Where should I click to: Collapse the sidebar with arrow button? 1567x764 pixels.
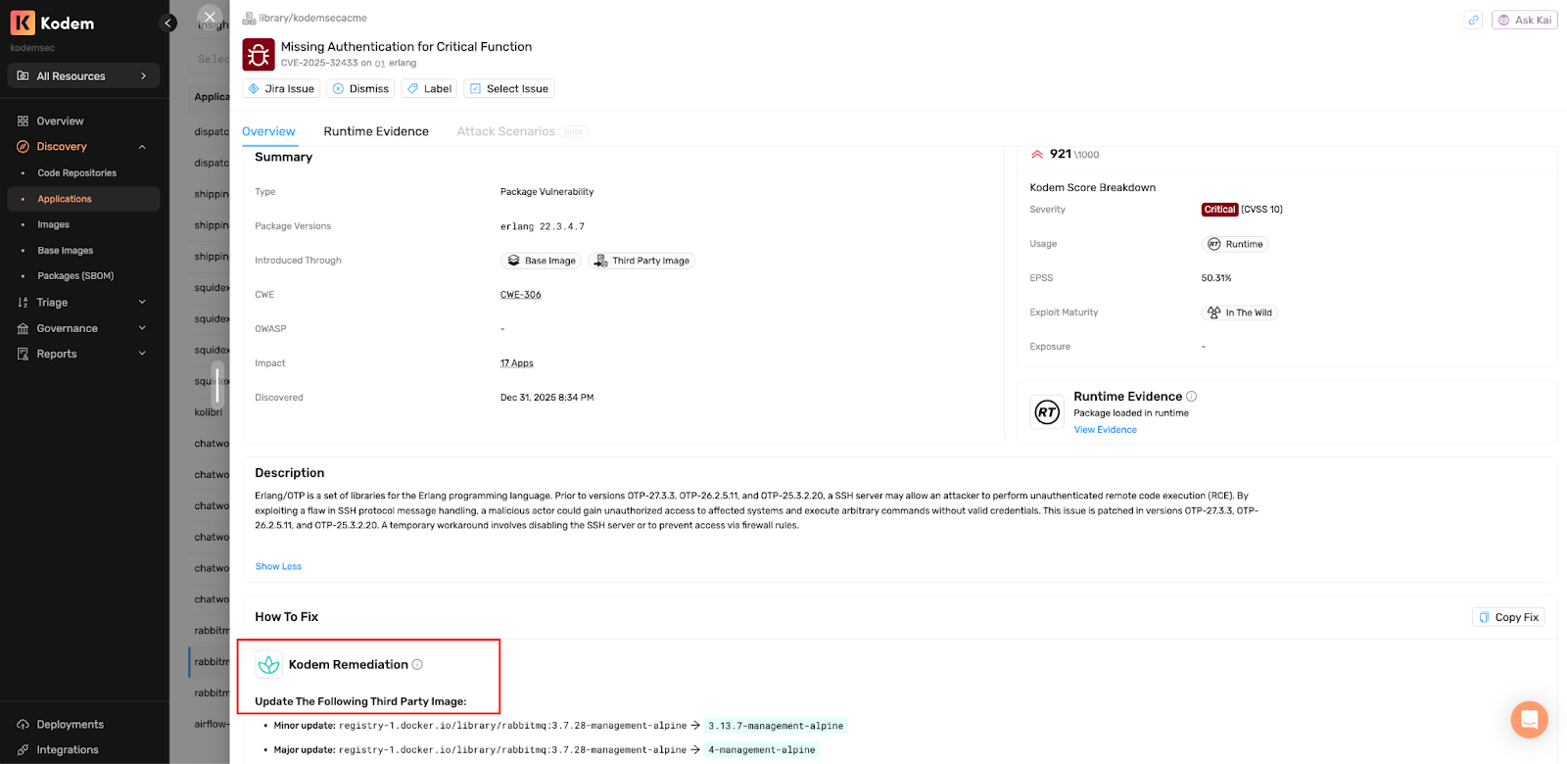pyautogui.click(x=168, y=23)
